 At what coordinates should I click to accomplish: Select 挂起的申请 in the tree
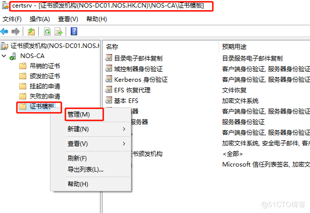pyautogui.click(x=44, y=86)
